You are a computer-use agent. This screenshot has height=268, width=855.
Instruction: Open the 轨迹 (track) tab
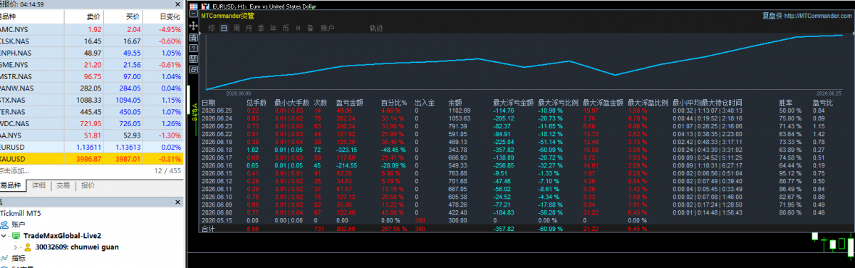pos(376,29)
